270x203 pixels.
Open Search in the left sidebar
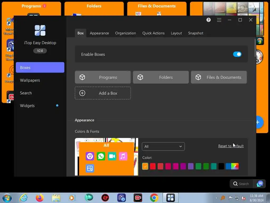[26, 93]
